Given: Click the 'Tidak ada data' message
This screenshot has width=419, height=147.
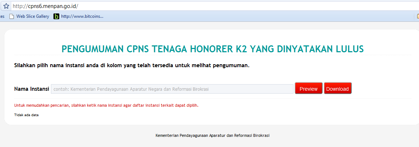Looking at the screenshot, I should pyautogui.click(x=27, y=115).
